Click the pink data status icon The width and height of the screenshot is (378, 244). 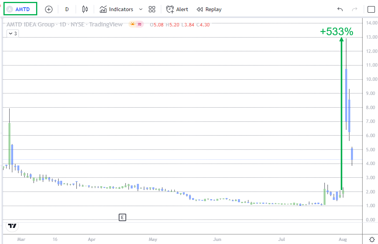(x=140, y=24)
